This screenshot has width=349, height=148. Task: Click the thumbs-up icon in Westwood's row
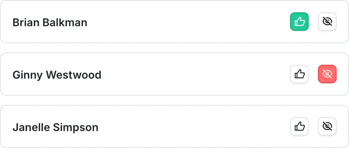(299, 74)
